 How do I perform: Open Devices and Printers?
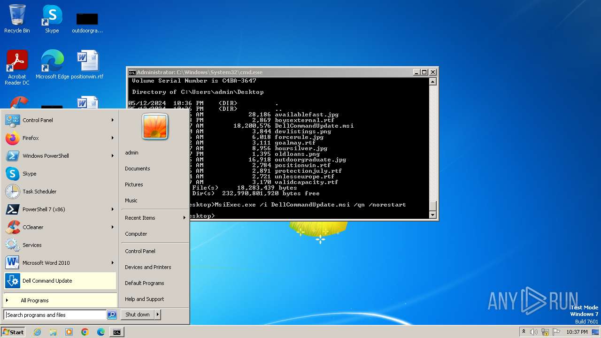click(x=148, y=267)
